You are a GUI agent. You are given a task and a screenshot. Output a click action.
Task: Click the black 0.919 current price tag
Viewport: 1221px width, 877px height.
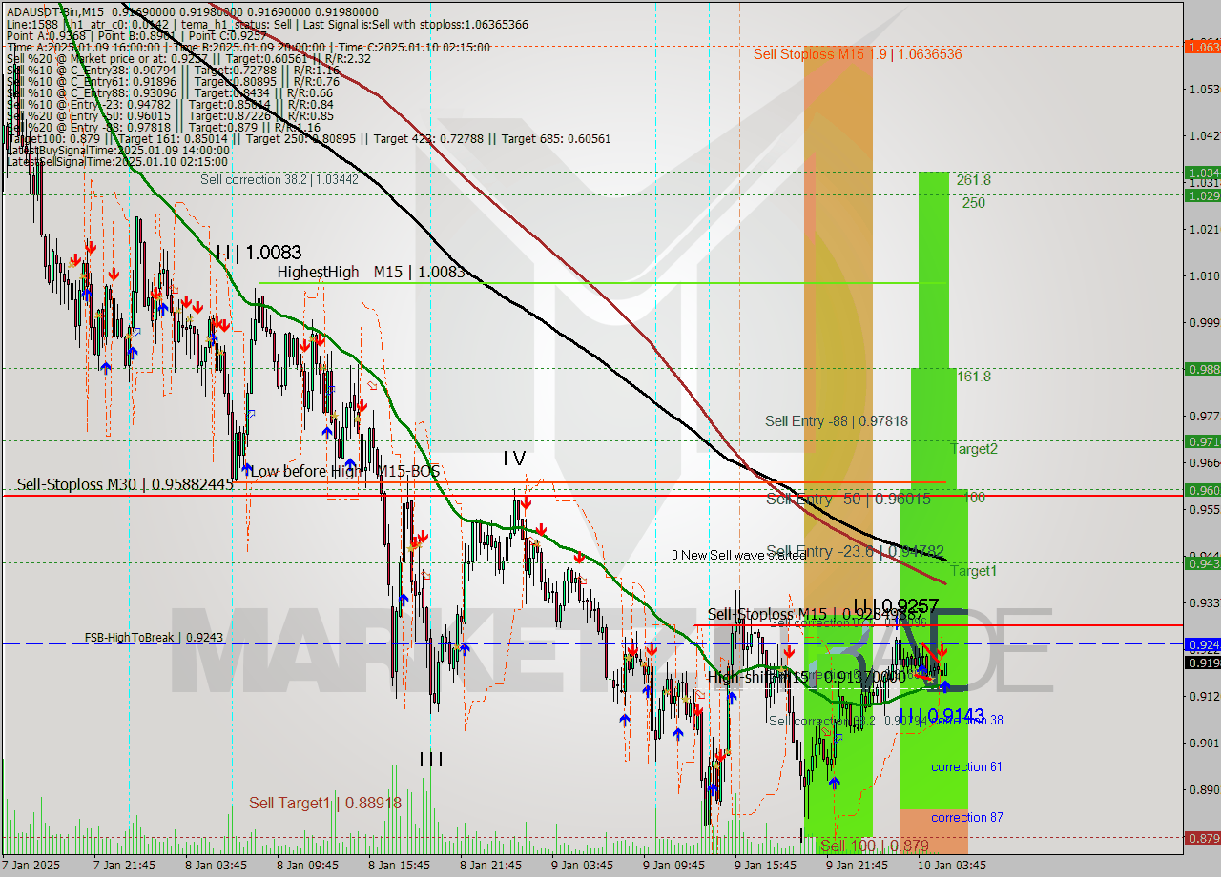click(x=1202, y=663)
